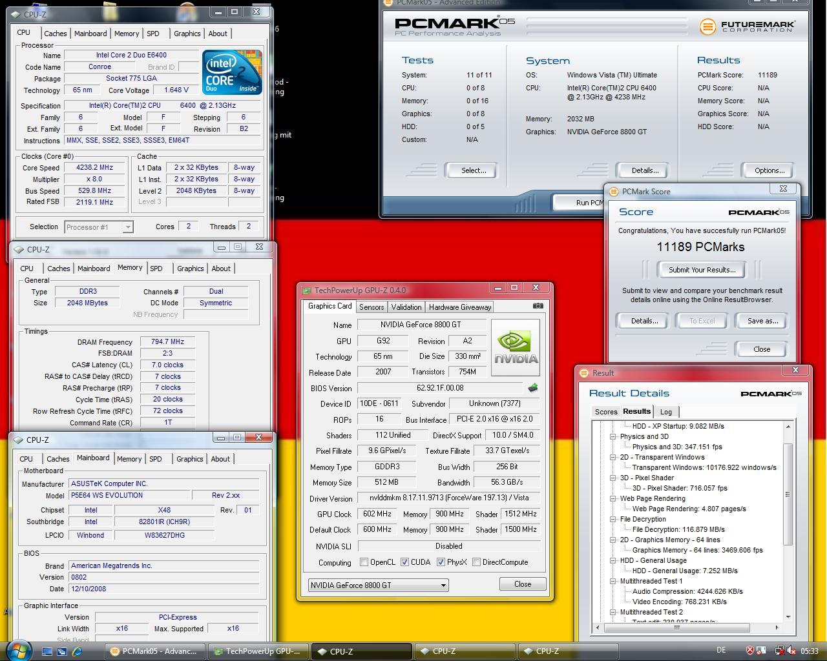827x661 pixels.
Task: Click the PCMark Score window title icon
Action: 613,192
